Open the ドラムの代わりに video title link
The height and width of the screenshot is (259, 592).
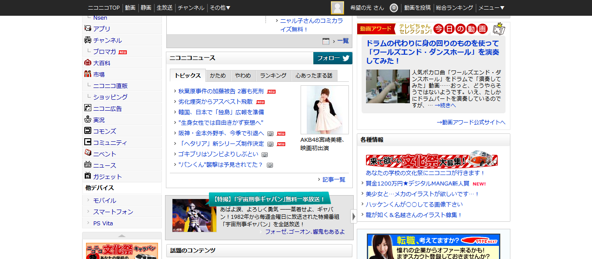433,52
